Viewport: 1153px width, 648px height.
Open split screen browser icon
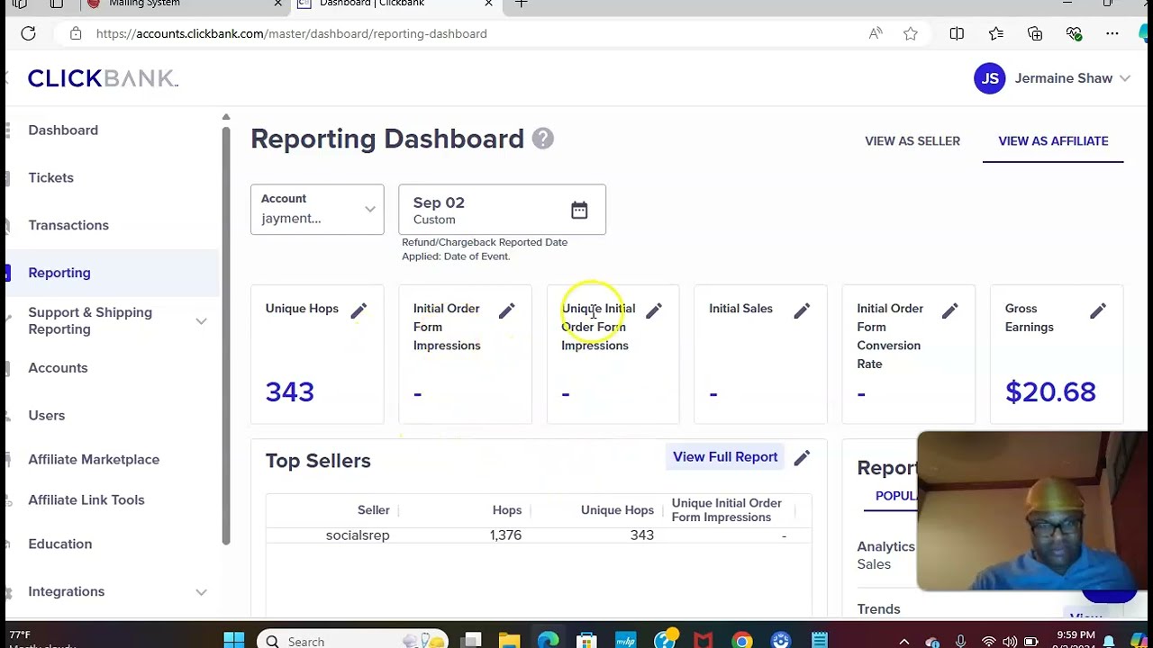(x=957, y=33)
